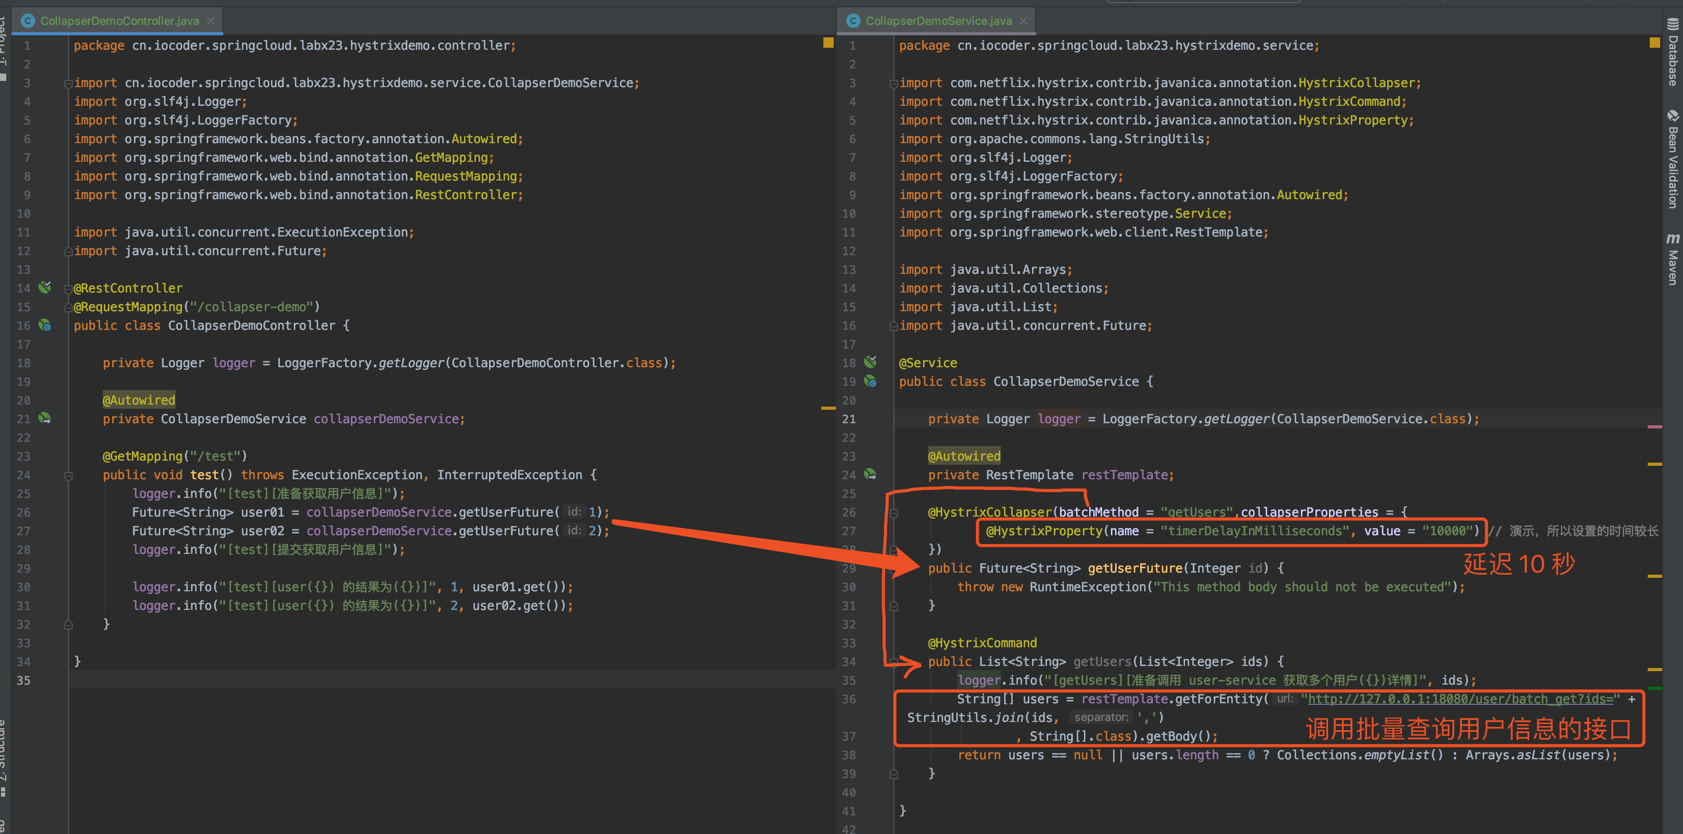Screen dimensions: 1683x834
Task: Click Spring bean gutter icon beside @RestController
Action: pyautogui.click(x=45, y=287)
